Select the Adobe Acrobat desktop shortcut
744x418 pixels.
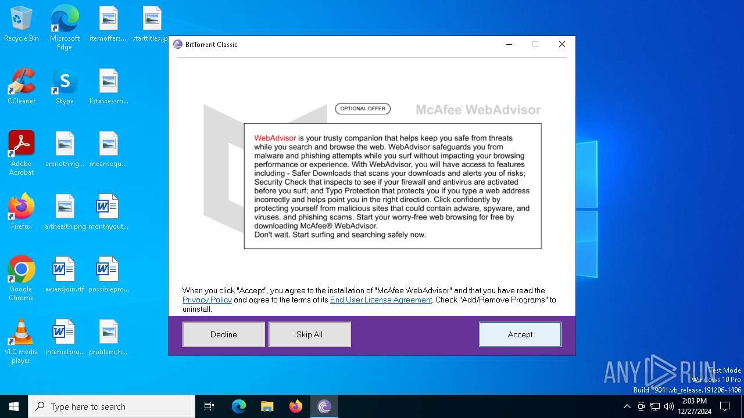pos(22,153)
